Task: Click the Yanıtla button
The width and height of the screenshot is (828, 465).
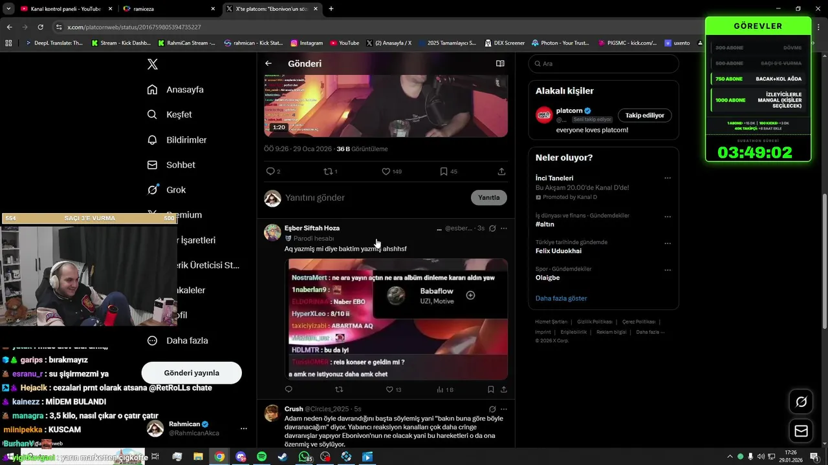Action: (x=488, y=198)
